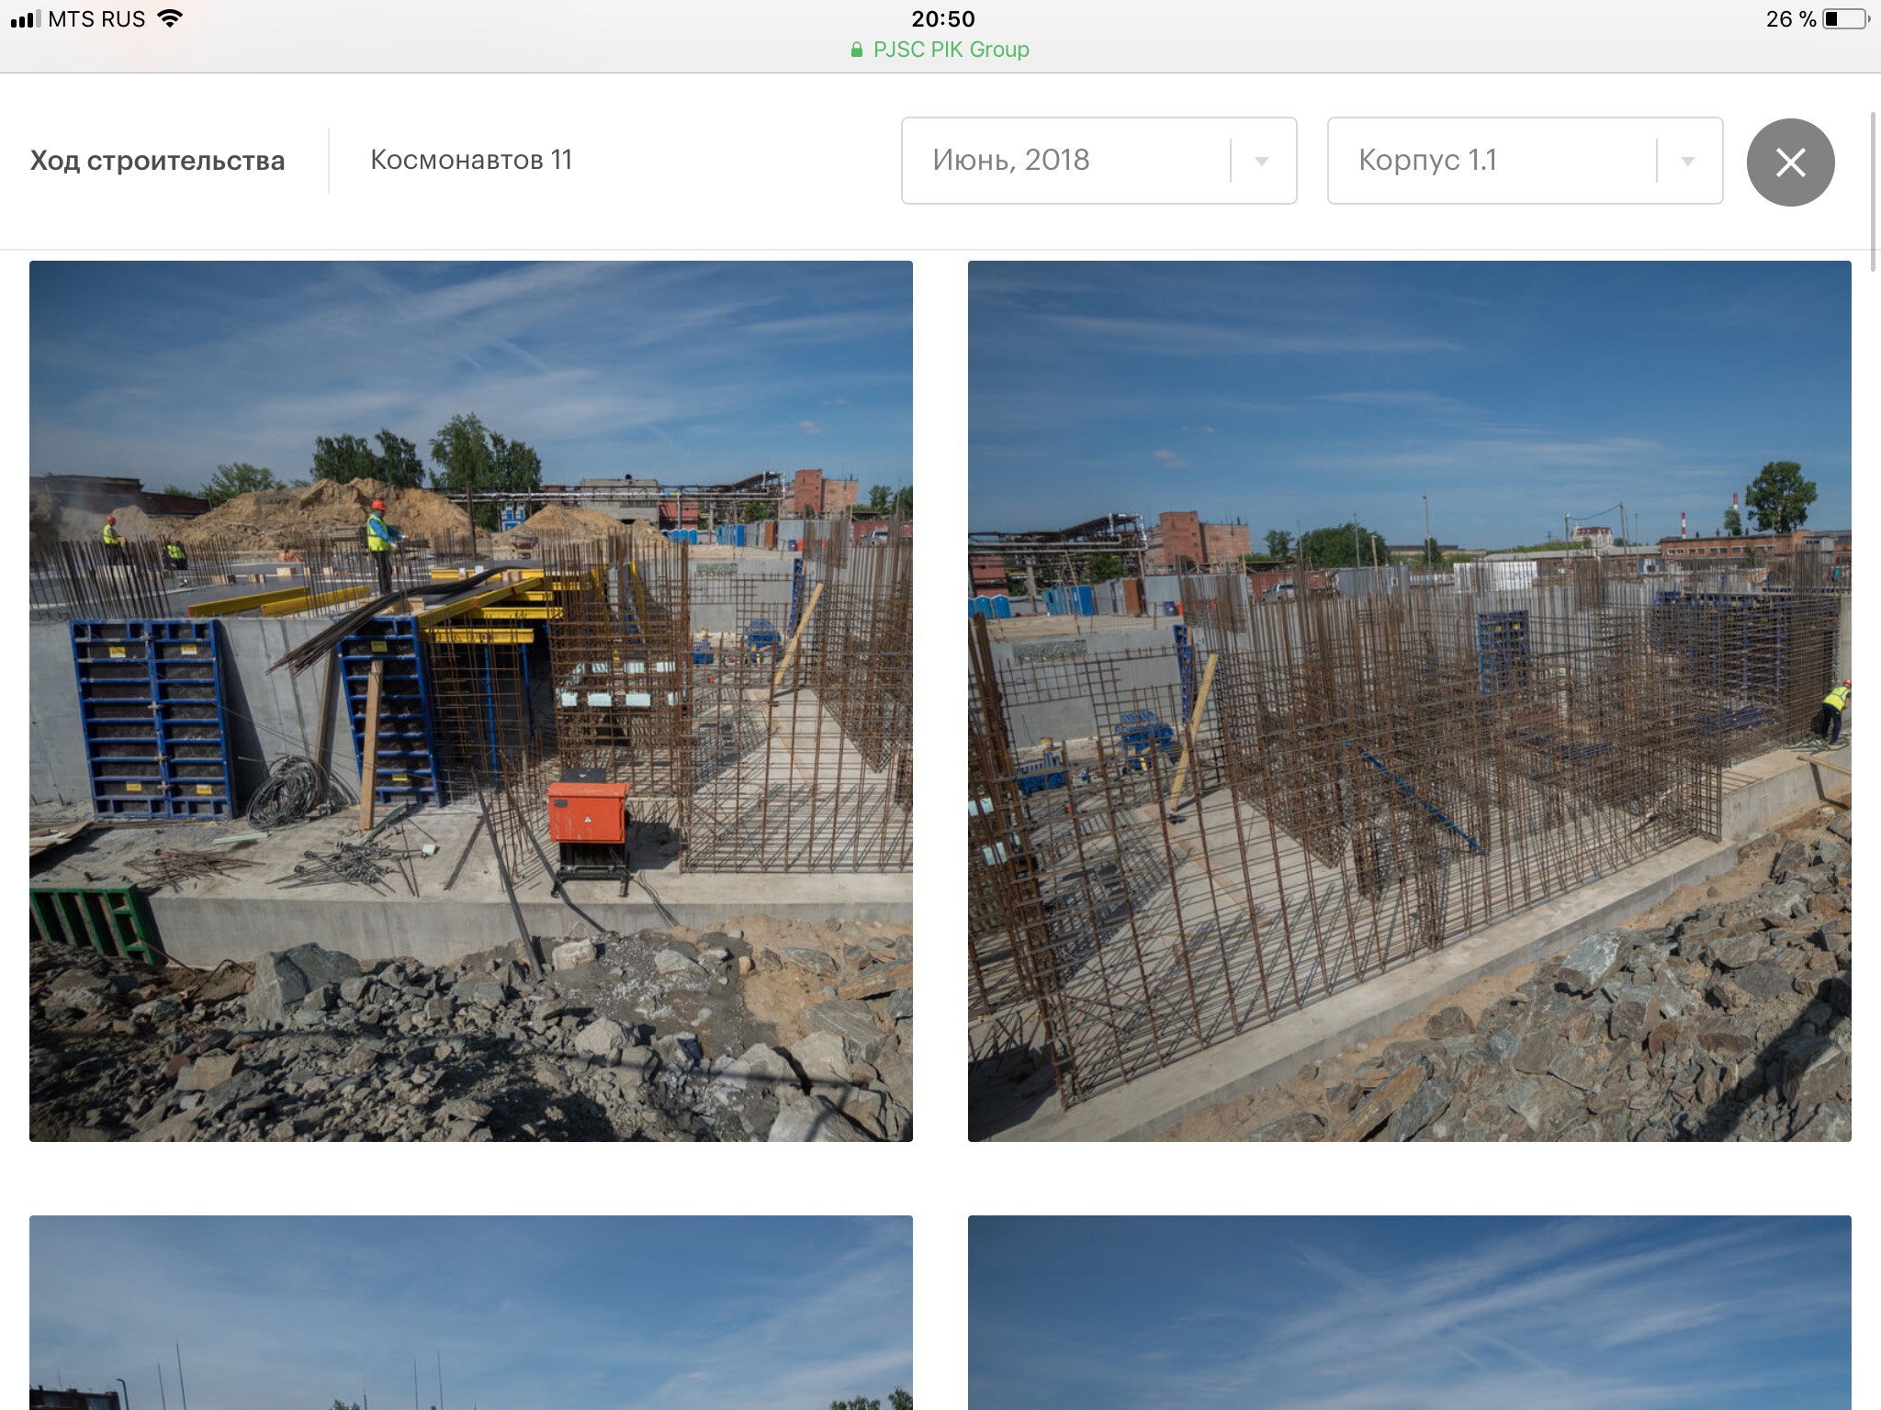Tap the cellular signal bars icon
Viewport: 1881px width, 1410px height.
[26, 18]
